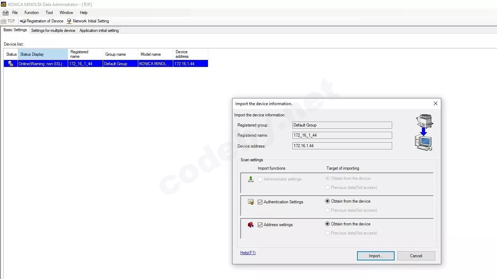This screenshot has height=279, width=497.
Task: Select Previous data for Address settings
Action: pos(327,233)
